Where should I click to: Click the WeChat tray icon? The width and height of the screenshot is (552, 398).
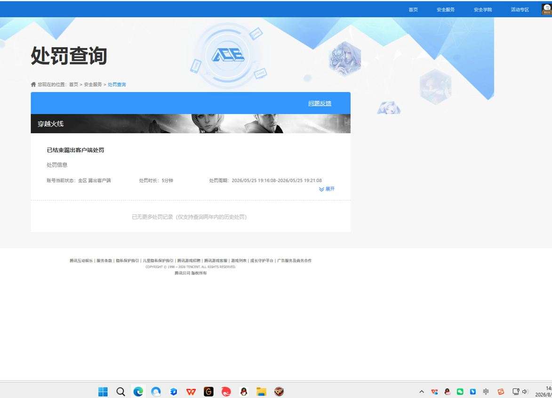pos(460,392)
